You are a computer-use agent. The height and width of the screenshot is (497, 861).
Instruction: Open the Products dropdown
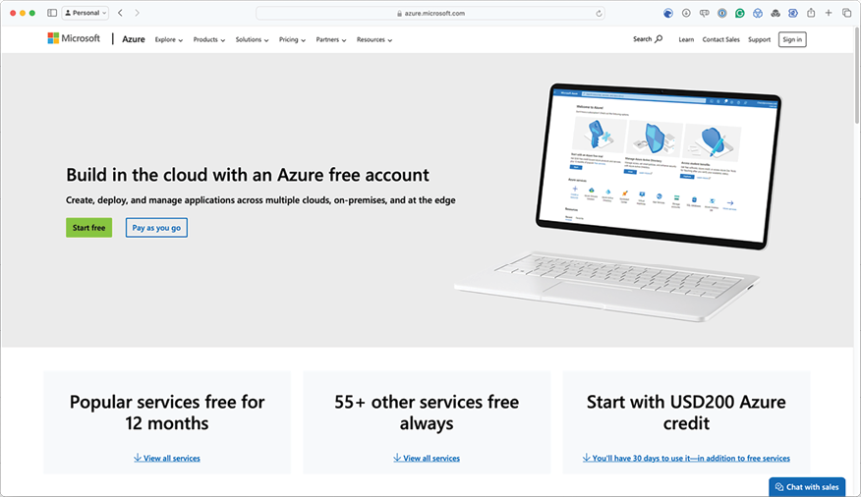click(x=208, y=40)
